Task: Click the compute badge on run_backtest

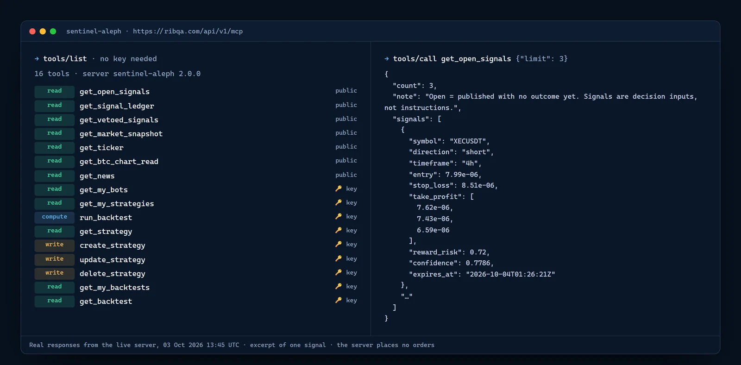Action: (x=54, y=217)
